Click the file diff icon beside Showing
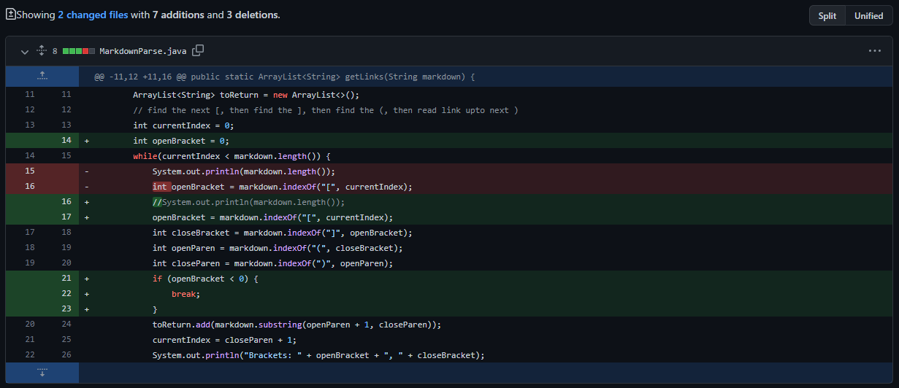The image size is (899, 388). point(10,15)
